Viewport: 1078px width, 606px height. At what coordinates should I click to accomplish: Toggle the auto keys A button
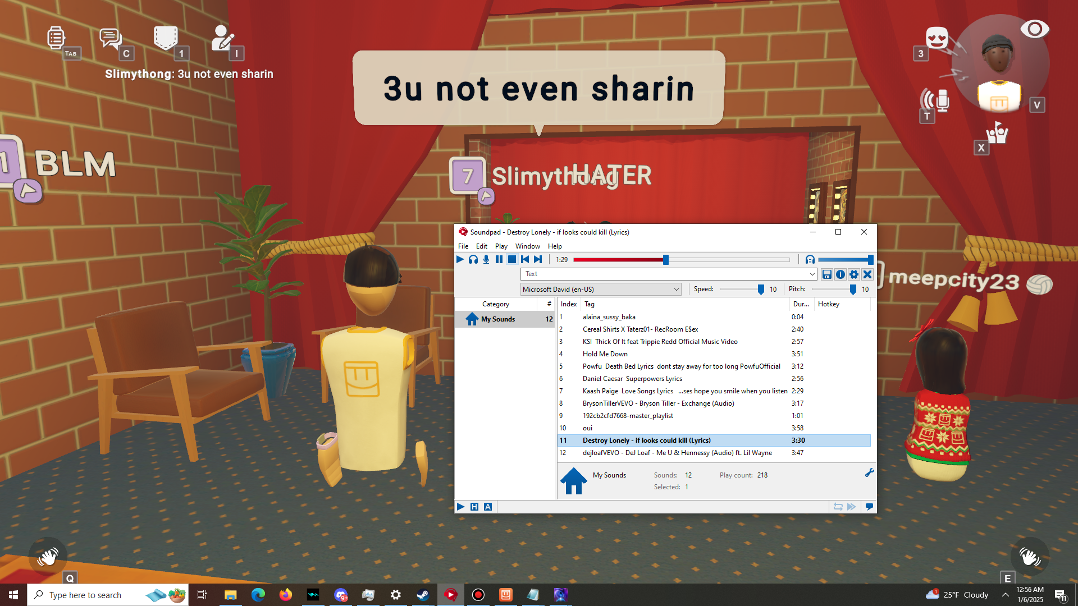(487, 507)
